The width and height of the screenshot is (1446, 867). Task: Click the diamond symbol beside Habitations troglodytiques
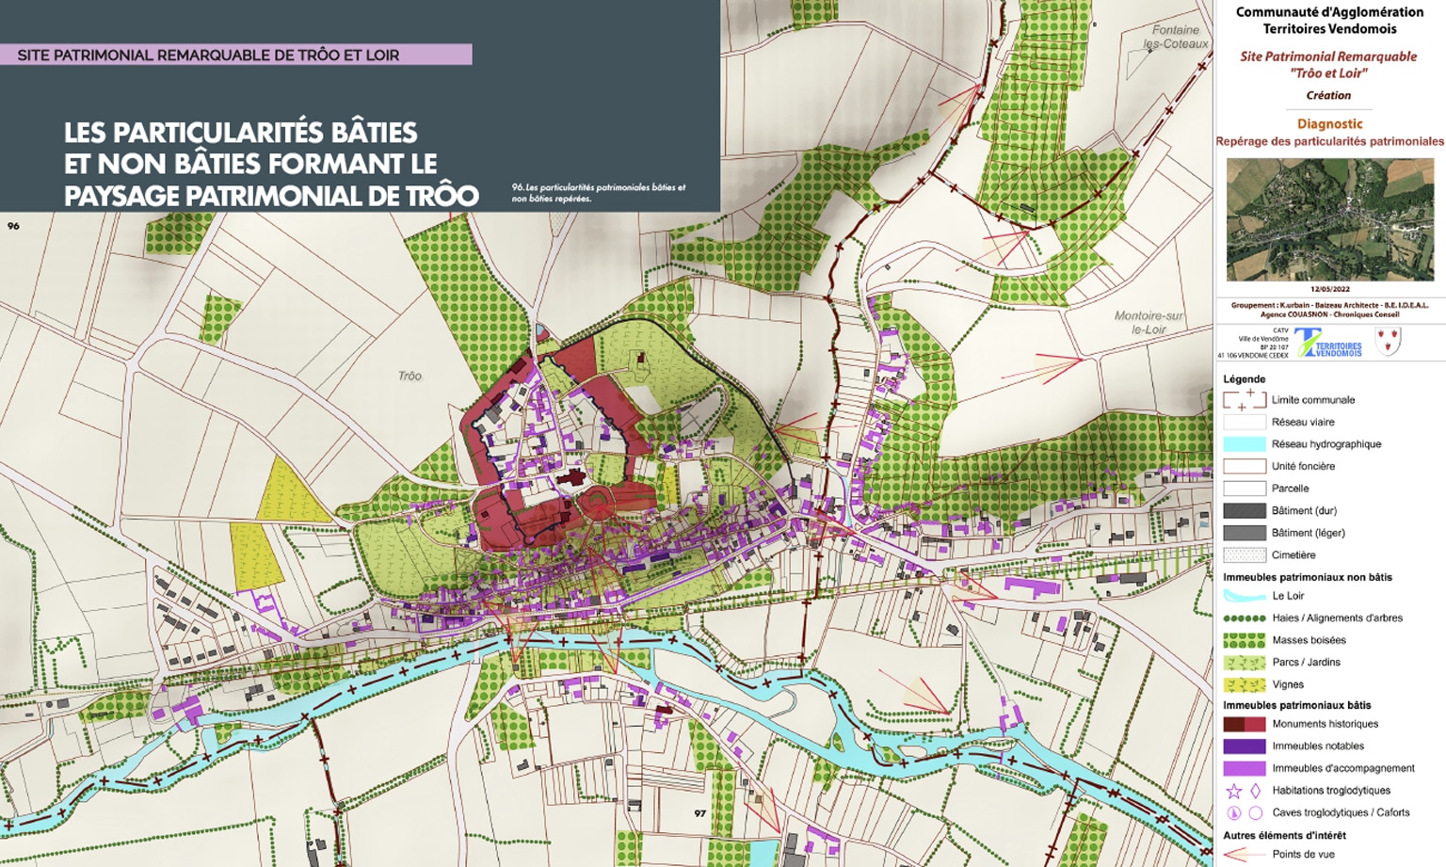pyautogui.click(x=1255, y=791)
